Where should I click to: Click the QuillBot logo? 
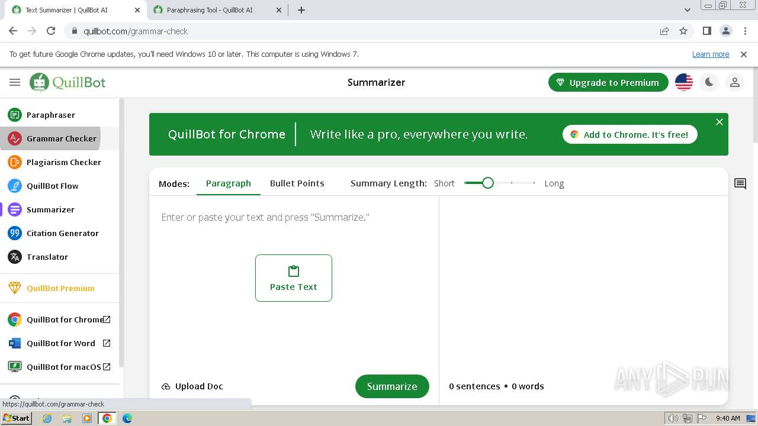pyautogui.click(x=68, y=82)
